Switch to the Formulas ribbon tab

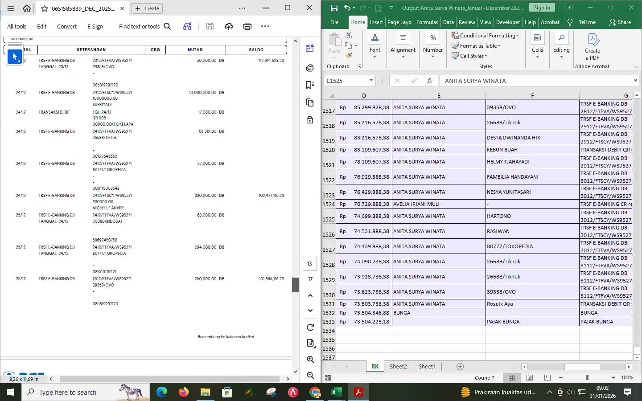[427, 22]
